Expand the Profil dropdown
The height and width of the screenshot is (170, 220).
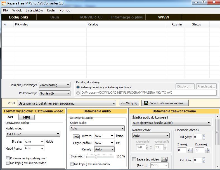(67, 103)
